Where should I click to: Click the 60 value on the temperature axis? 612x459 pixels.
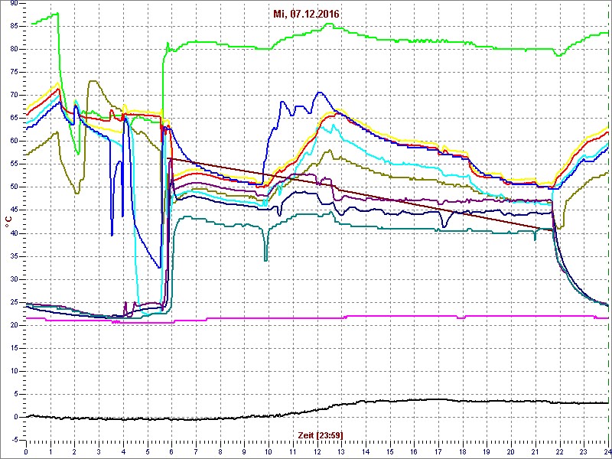pos(14,142)
